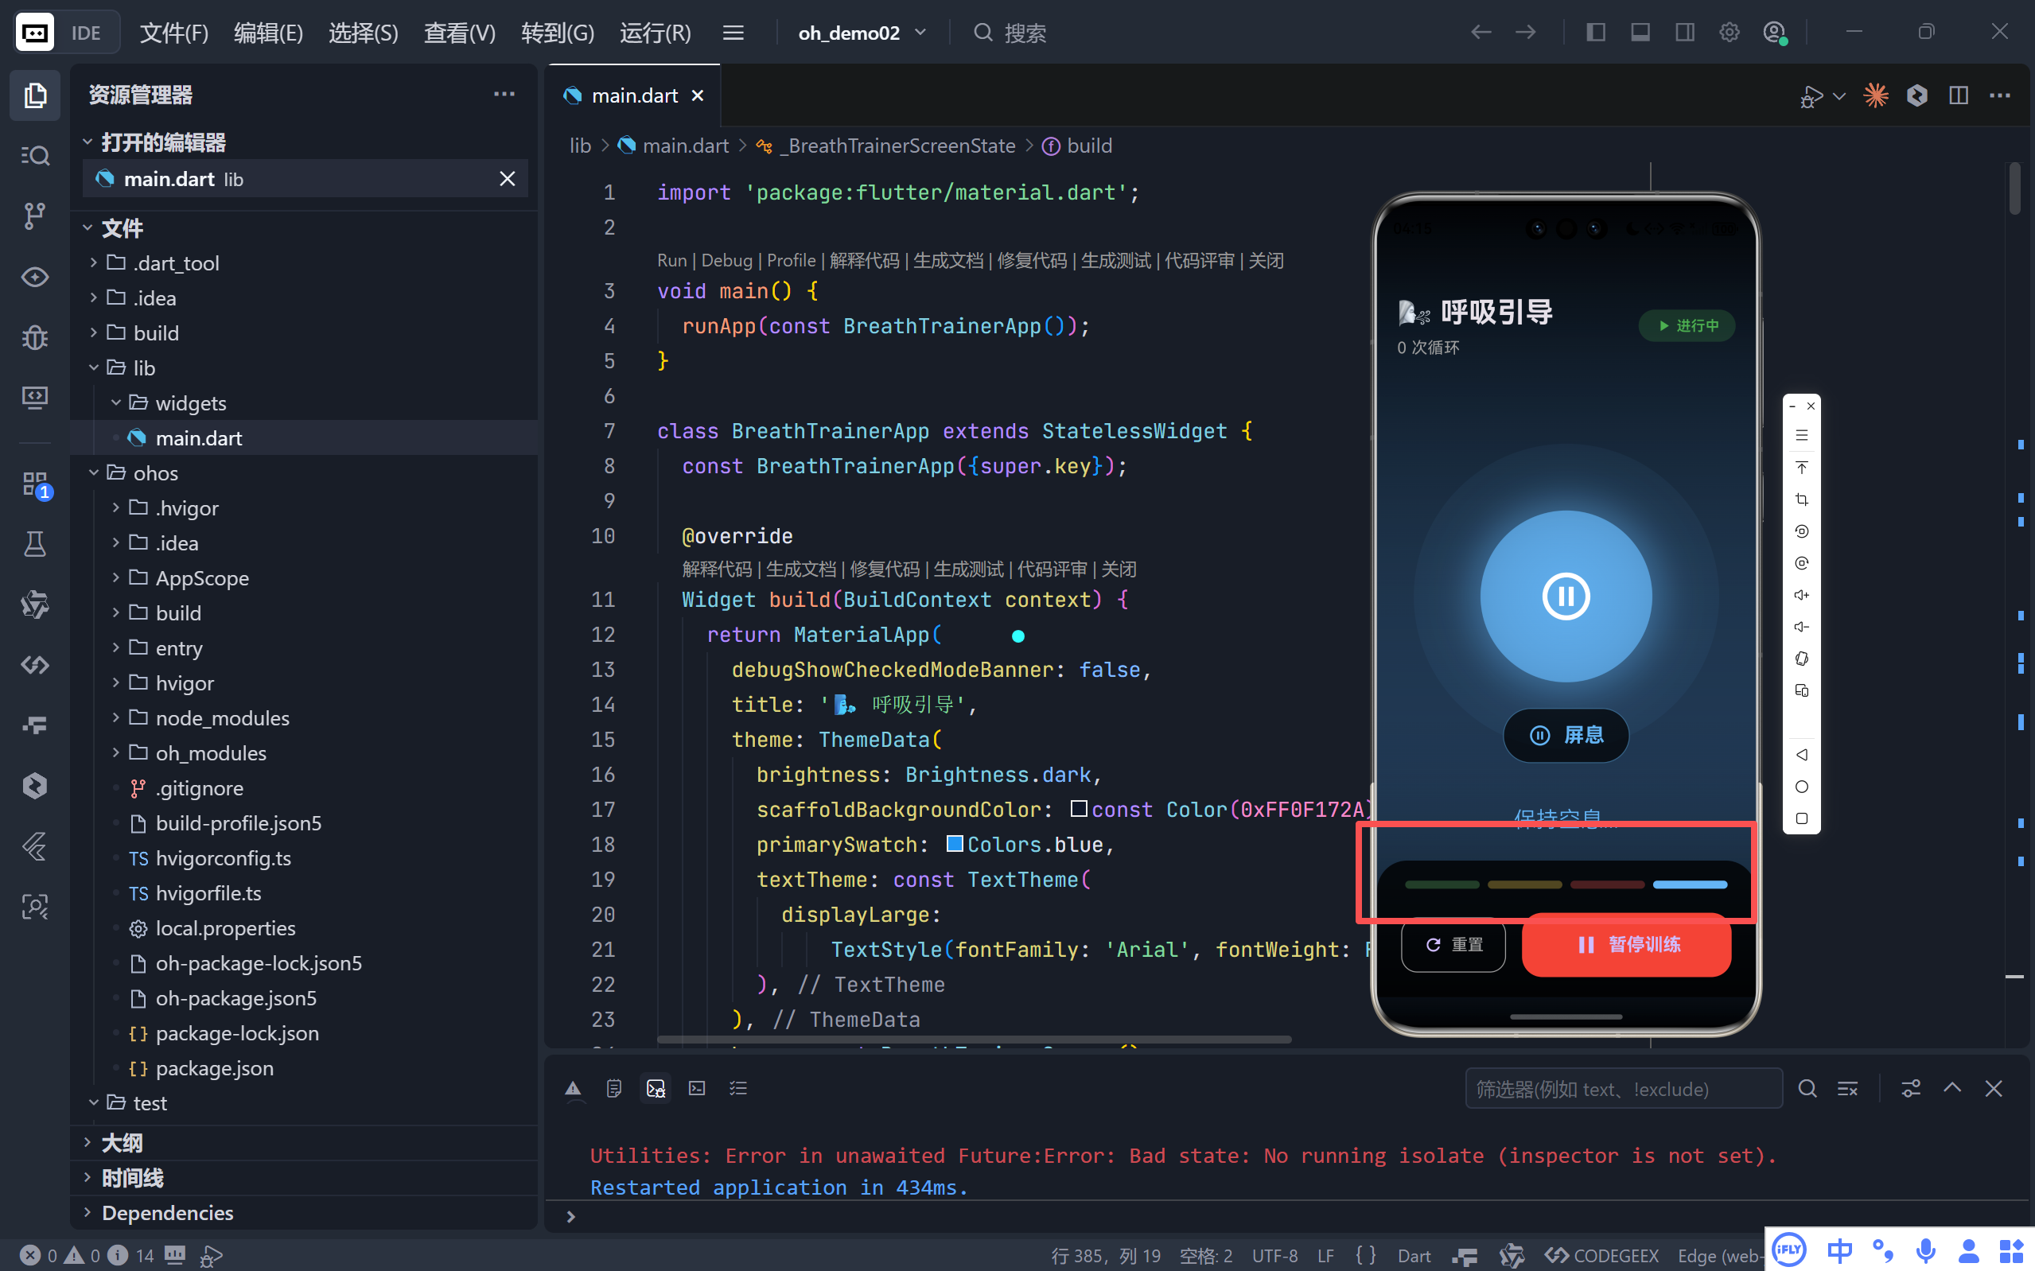
Task: Click the Colors.blue color swatch
Action: (x=955, y=844)
